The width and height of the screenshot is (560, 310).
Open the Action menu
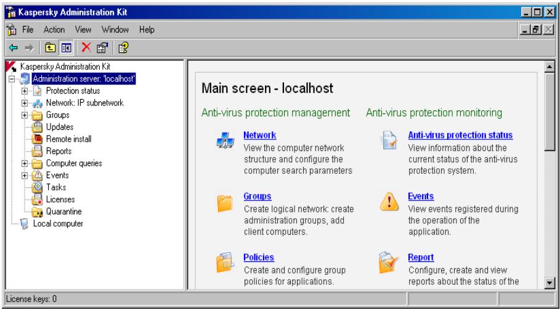coord(55,30)
